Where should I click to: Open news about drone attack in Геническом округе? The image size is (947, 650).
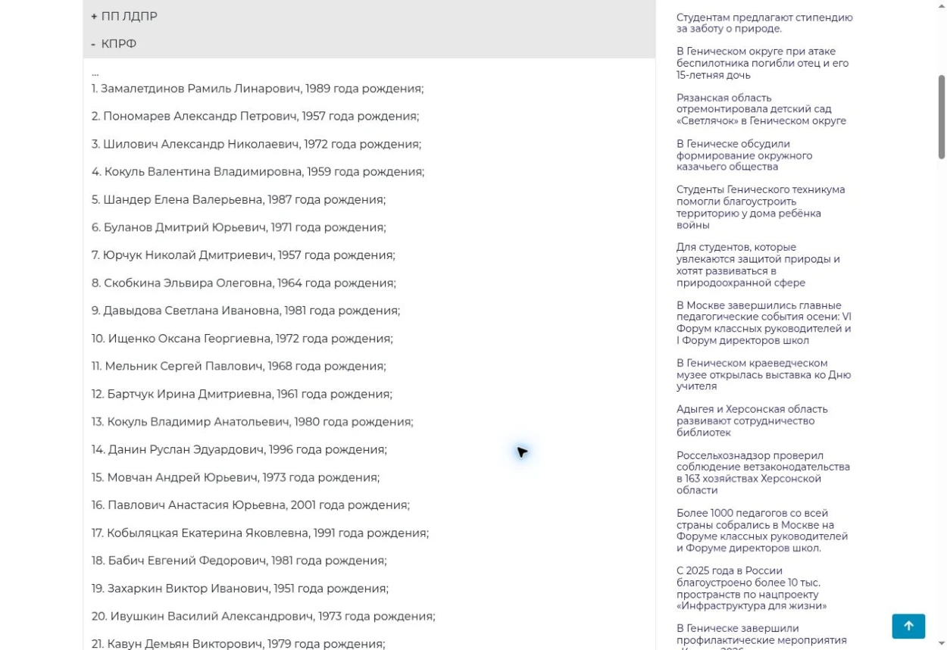pyautogui.click(x=762, y=63)
